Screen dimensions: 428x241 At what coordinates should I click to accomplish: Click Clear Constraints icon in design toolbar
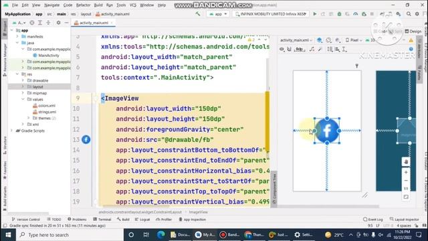tap(312, 50)
